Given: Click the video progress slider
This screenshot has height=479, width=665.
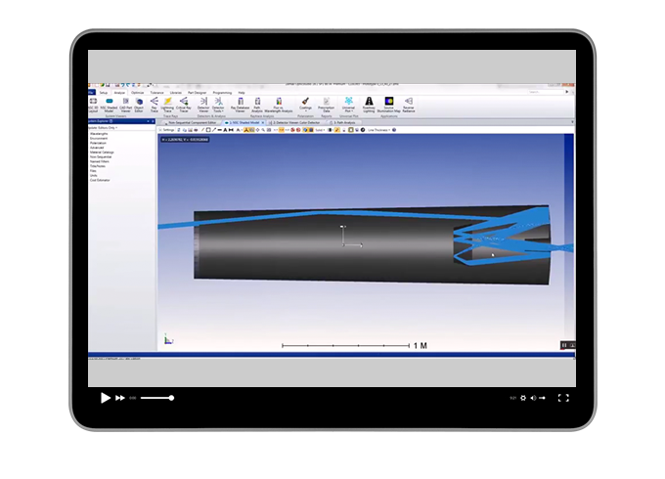Looking at the screenshot, I should (156, 398).
